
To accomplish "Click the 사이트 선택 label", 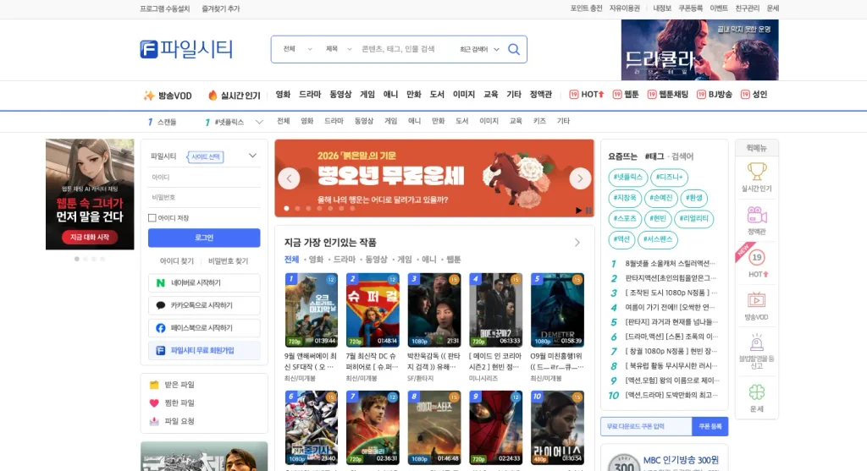I will 206,156.
